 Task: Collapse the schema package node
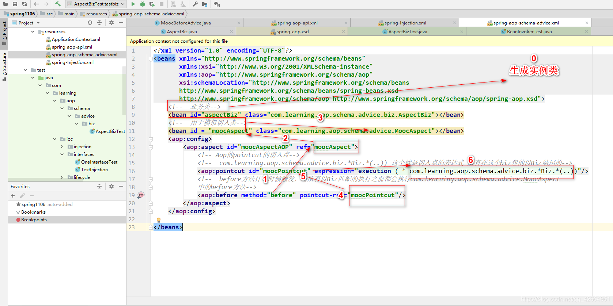pyautogui.click(x=62, y=108)
